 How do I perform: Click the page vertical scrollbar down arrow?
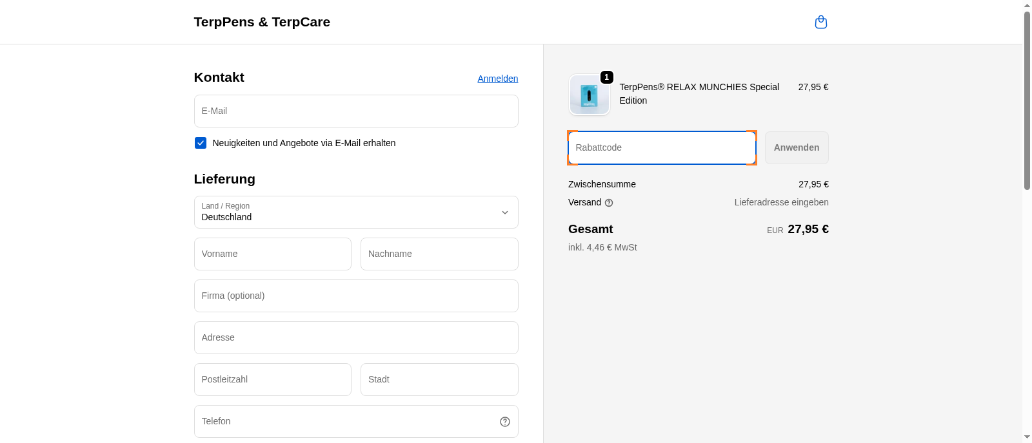click(x=1027, y=437)
